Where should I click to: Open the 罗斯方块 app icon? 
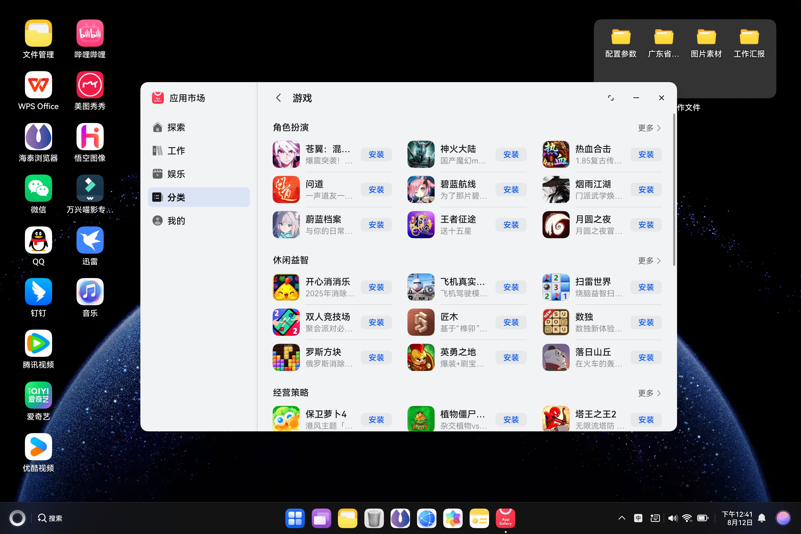[286, 357]
